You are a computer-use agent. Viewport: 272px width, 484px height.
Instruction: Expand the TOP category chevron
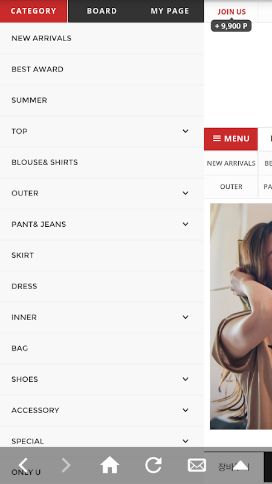coord(186,131)
